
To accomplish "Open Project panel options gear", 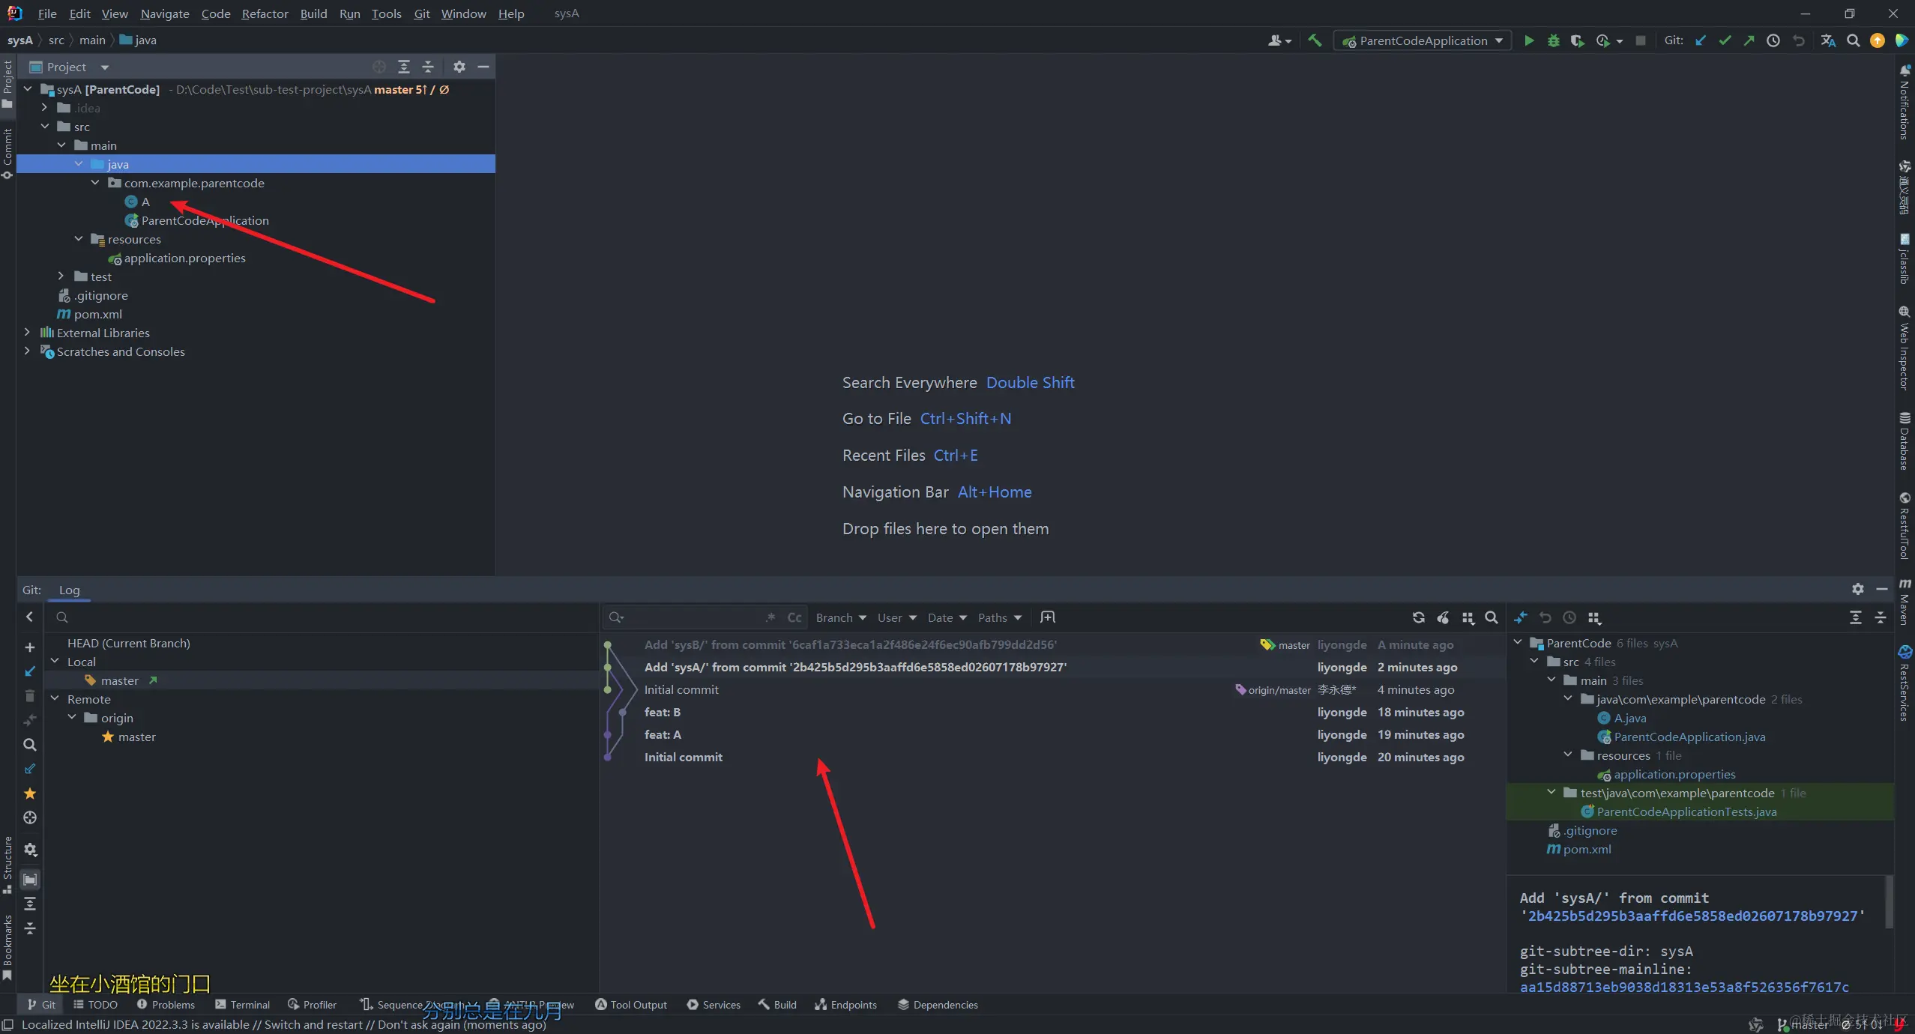I will pyautogui.click(x=459, y=67).
